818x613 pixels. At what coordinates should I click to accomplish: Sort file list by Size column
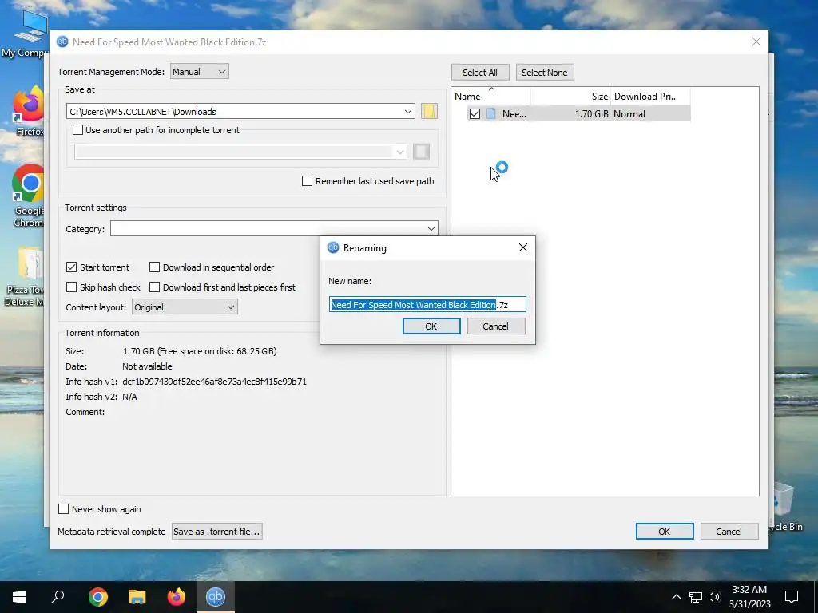(x=570, y=96)
